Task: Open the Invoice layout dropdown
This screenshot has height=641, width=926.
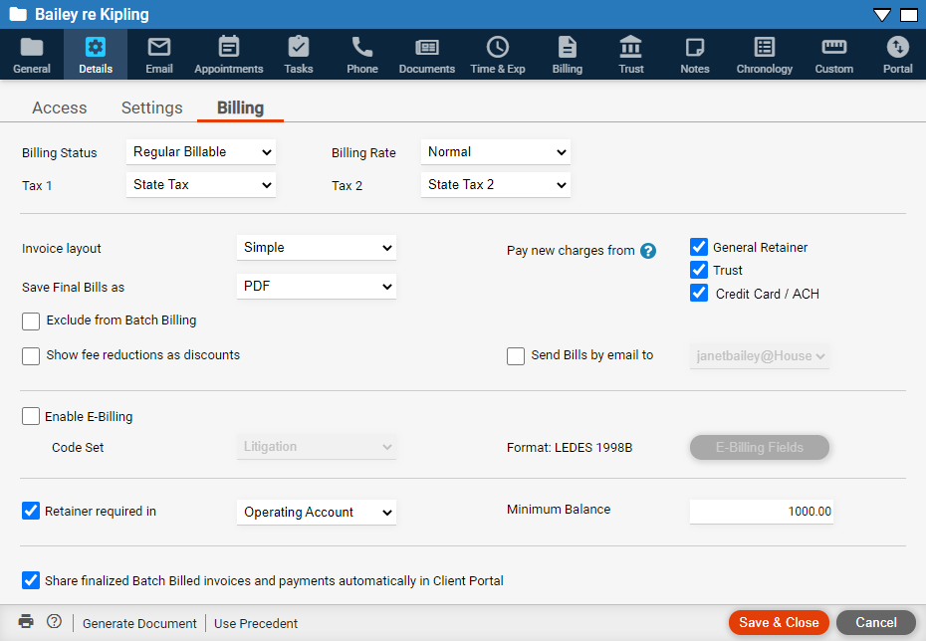Action: (317, 248)
